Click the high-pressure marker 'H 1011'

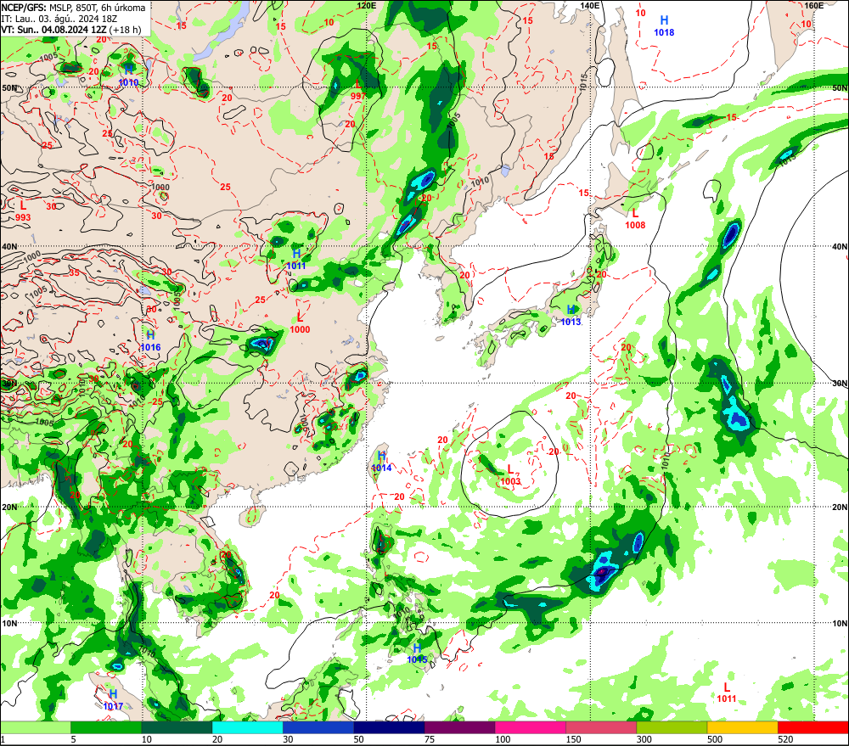tap(296, 260)
